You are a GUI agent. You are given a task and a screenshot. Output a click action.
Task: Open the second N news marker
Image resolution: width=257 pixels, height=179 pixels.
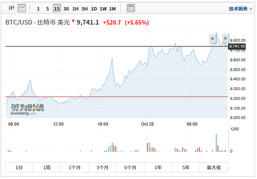[225, 38]
